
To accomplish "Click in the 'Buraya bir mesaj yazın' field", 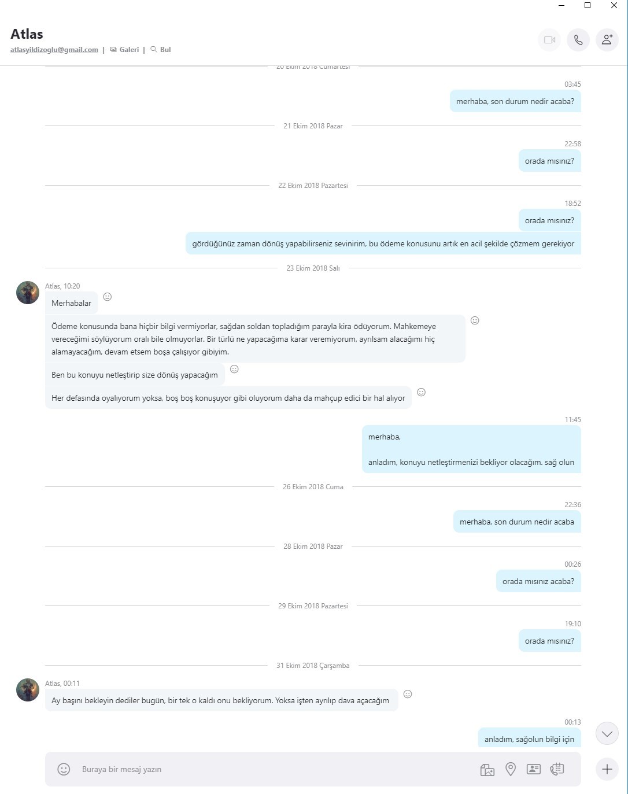I will click(272, 769).
